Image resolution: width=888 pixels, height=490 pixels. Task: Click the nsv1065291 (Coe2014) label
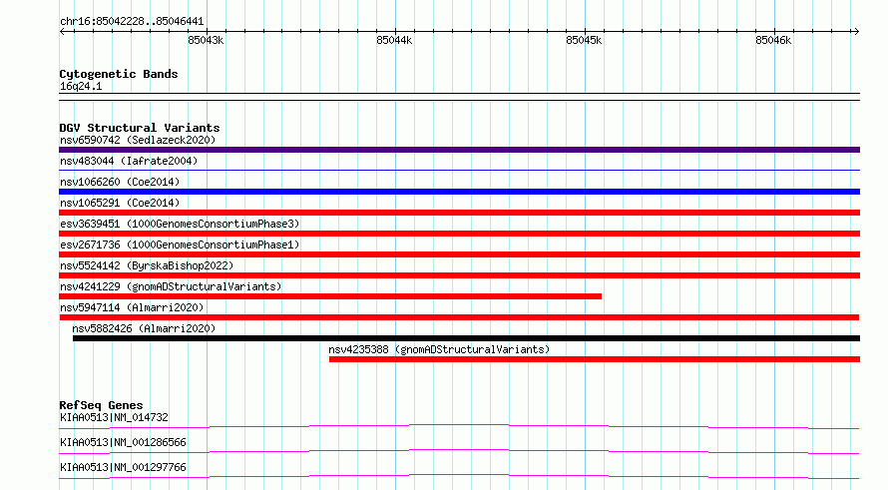click(x=120, y=203)
